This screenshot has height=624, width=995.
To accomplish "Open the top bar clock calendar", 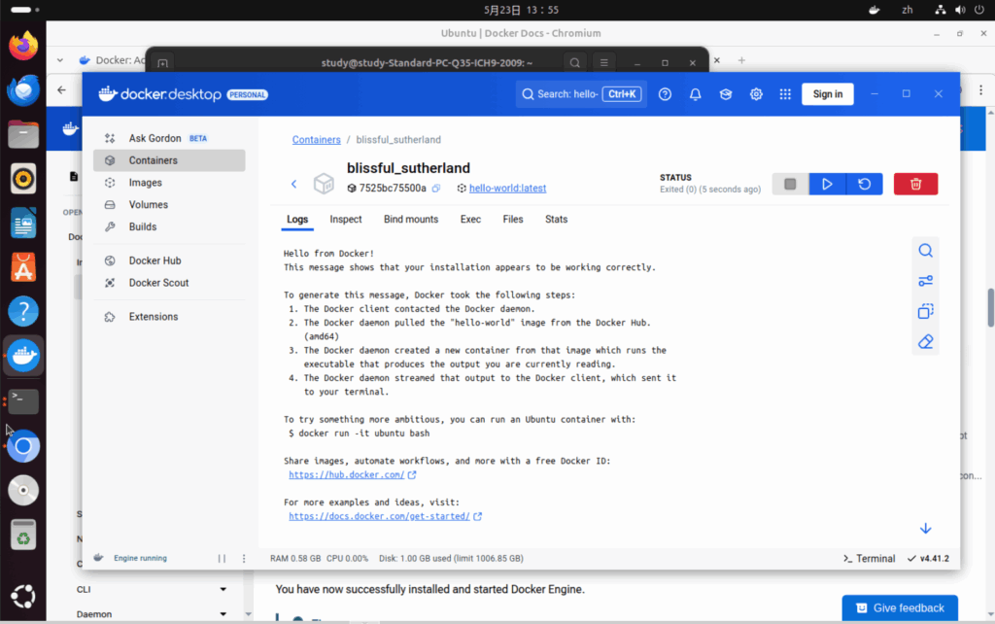I will click(521, 10).
